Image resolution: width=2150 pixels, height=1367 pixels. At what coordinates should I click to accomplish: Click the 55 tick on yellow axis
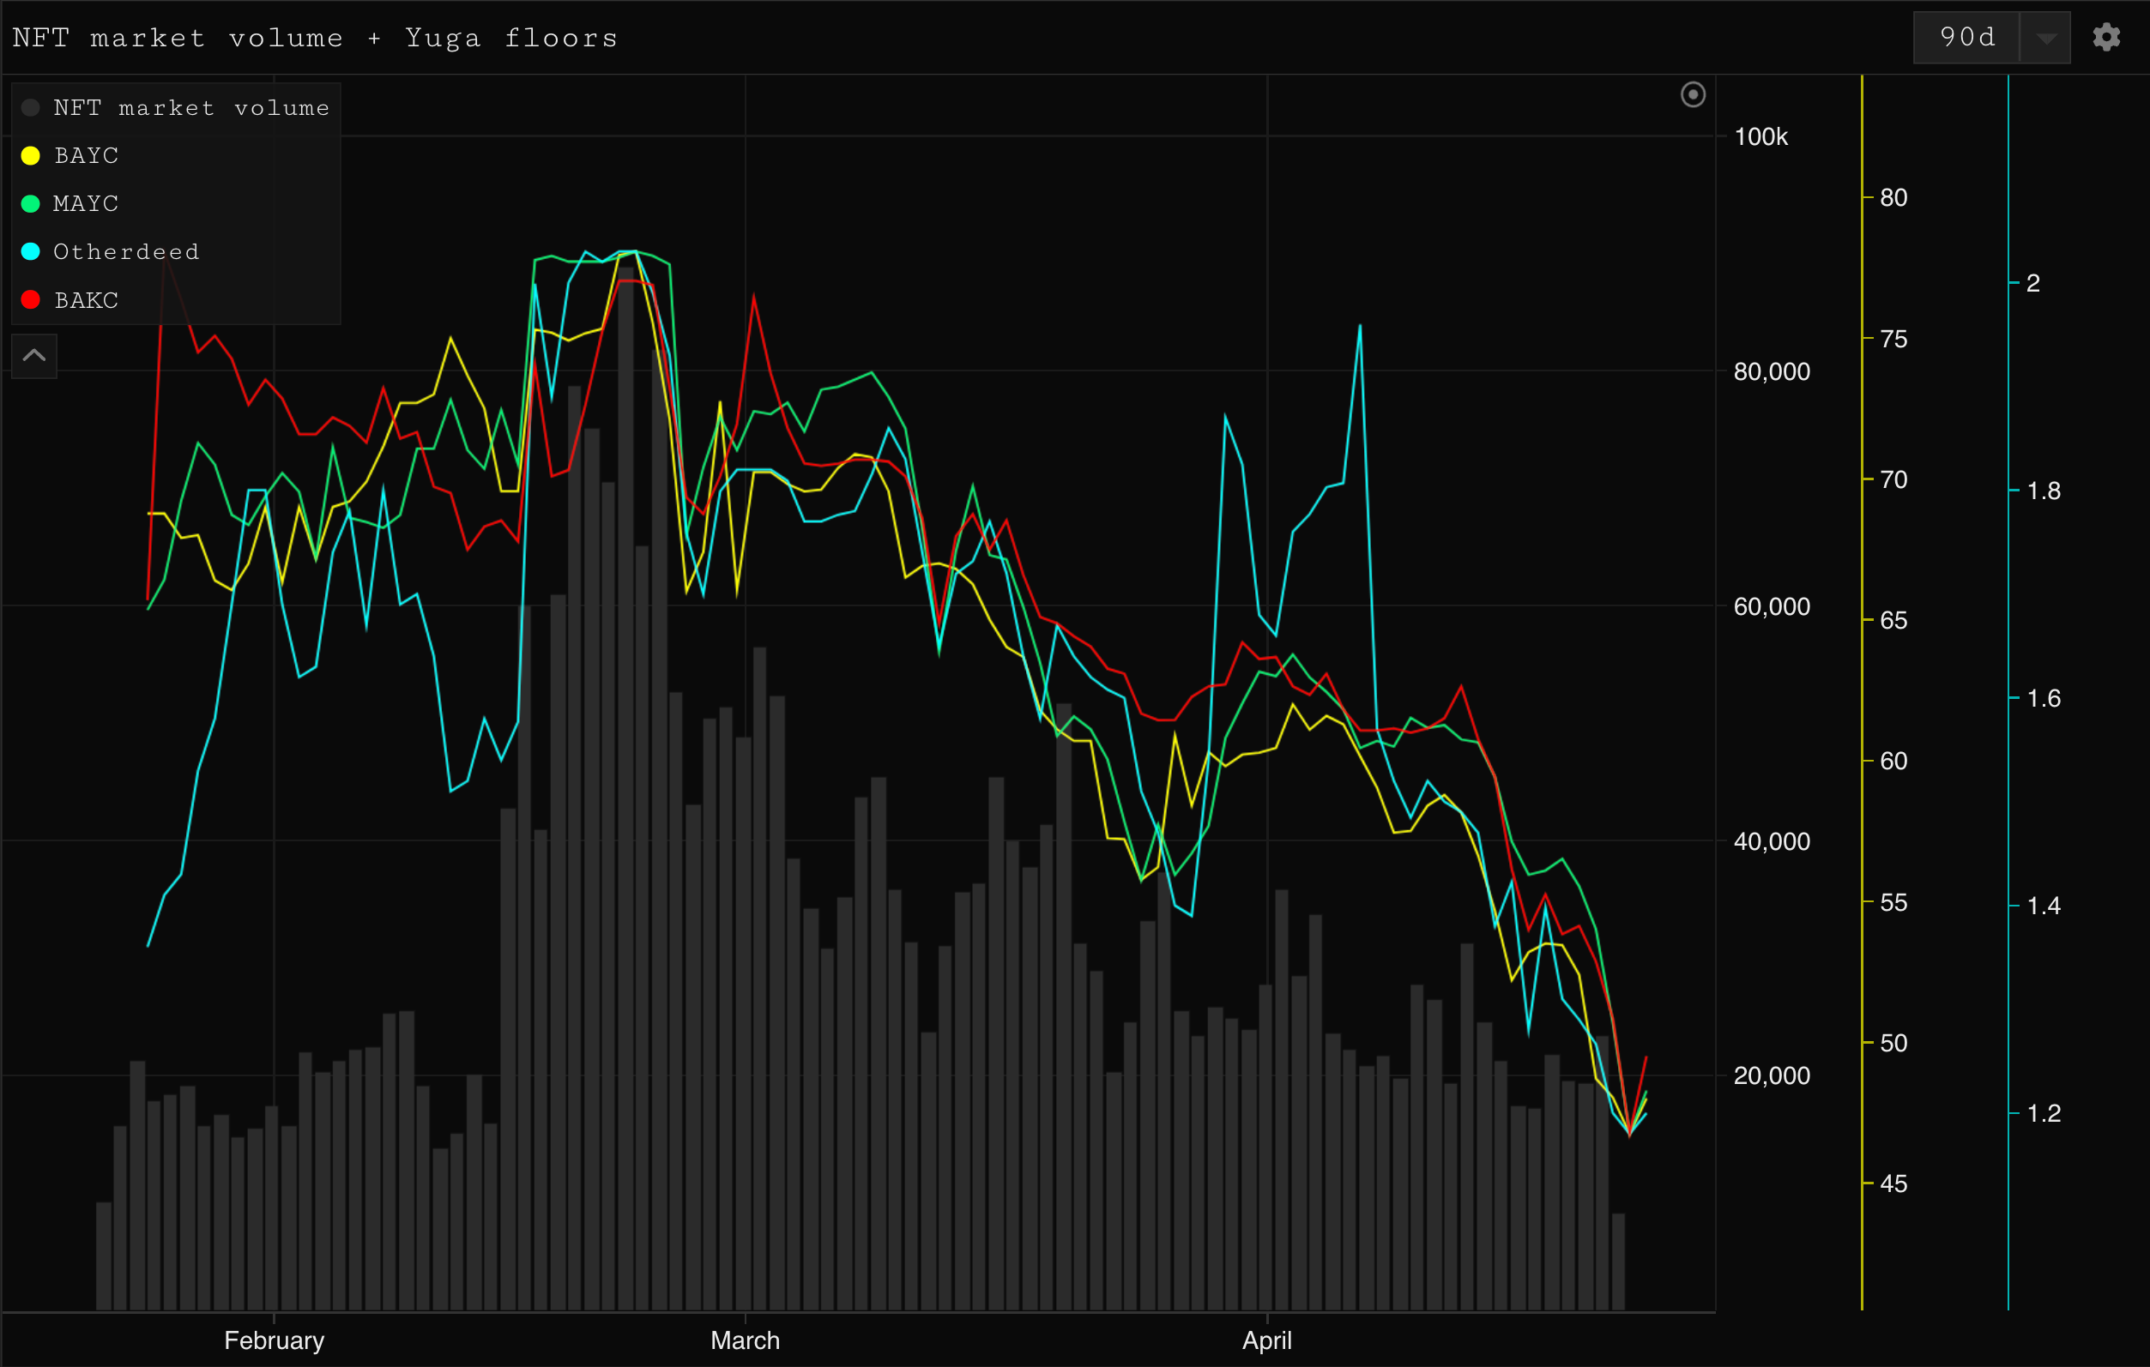1893,903
